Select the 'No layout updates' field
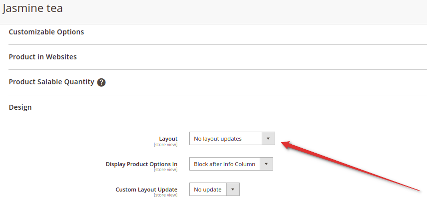This screenshot has width=427, height=199. (232, 139)
